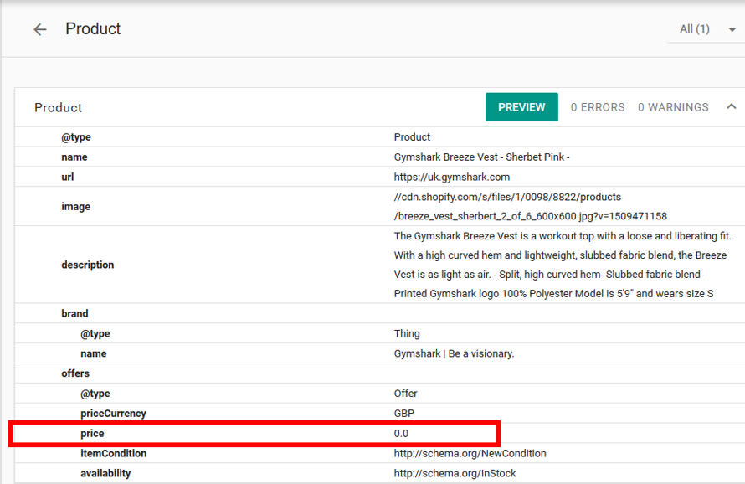Click the top-level @type value Product
The width and height of the screenshot is (745, 484).
coord(412,137)
